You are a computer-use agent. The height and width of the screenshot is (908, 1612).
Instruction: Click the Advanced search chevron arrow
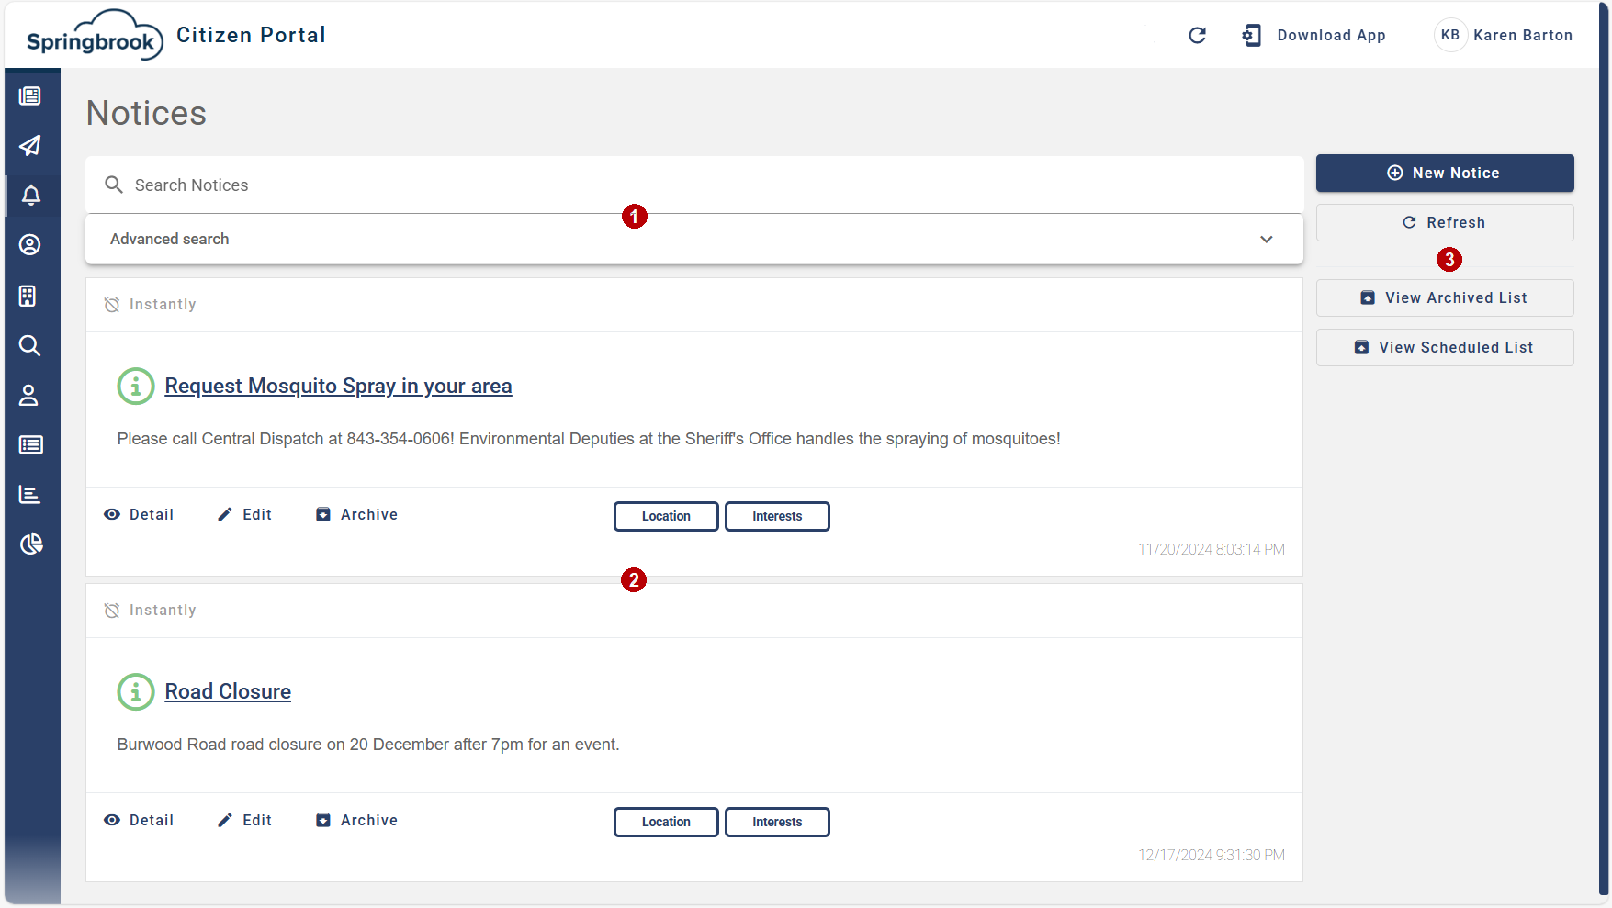pyautogui.click(x=1267, y=240)
